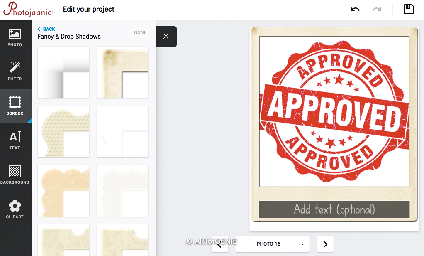Viewport: 424px width, 256px height.
Task: Close the border panel with X
Action: (166, 36)
